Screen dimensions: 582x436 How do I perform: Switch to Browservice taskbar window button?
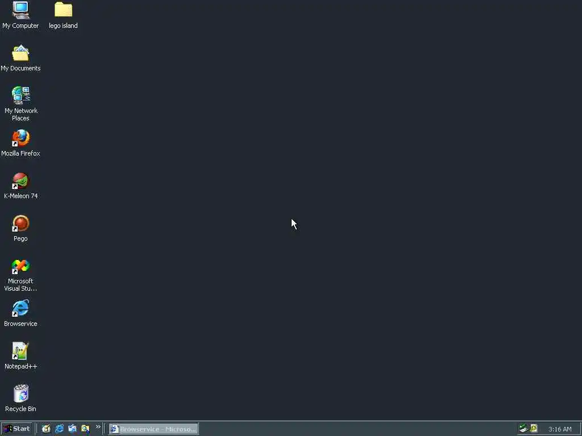click(x=153, y=429)
